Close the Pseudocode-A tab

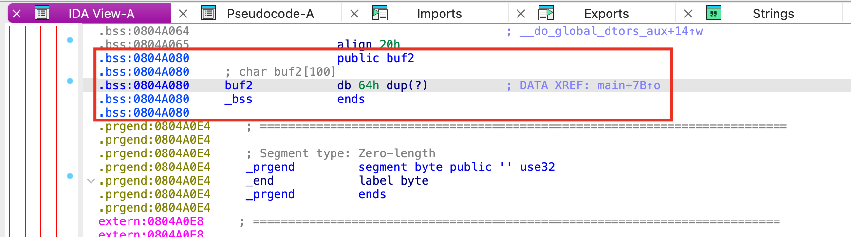[183, 14]
